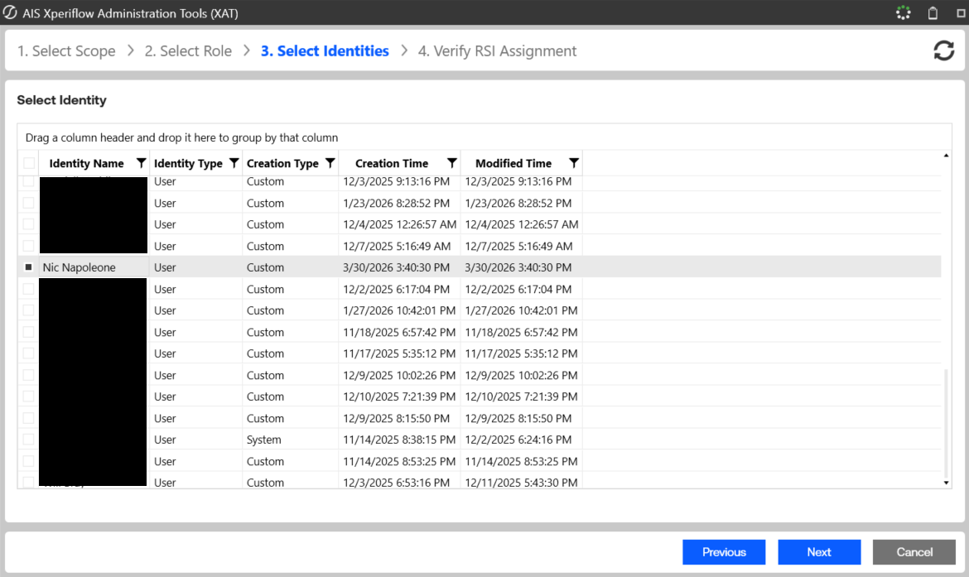The width and height of the screenshot is (969, 577).
Task: Check the row created 1/27/2026 10:42:01 PM
Action: 28,310
